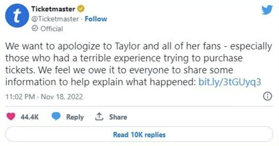
Task: Click the tweet apology text body
Action: tap(139, 64)
